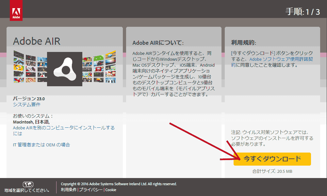Image resolution: width=327 pixels, height=196 pixels.
Task: Click the red Adobe logo
Action: pos(16,10)
